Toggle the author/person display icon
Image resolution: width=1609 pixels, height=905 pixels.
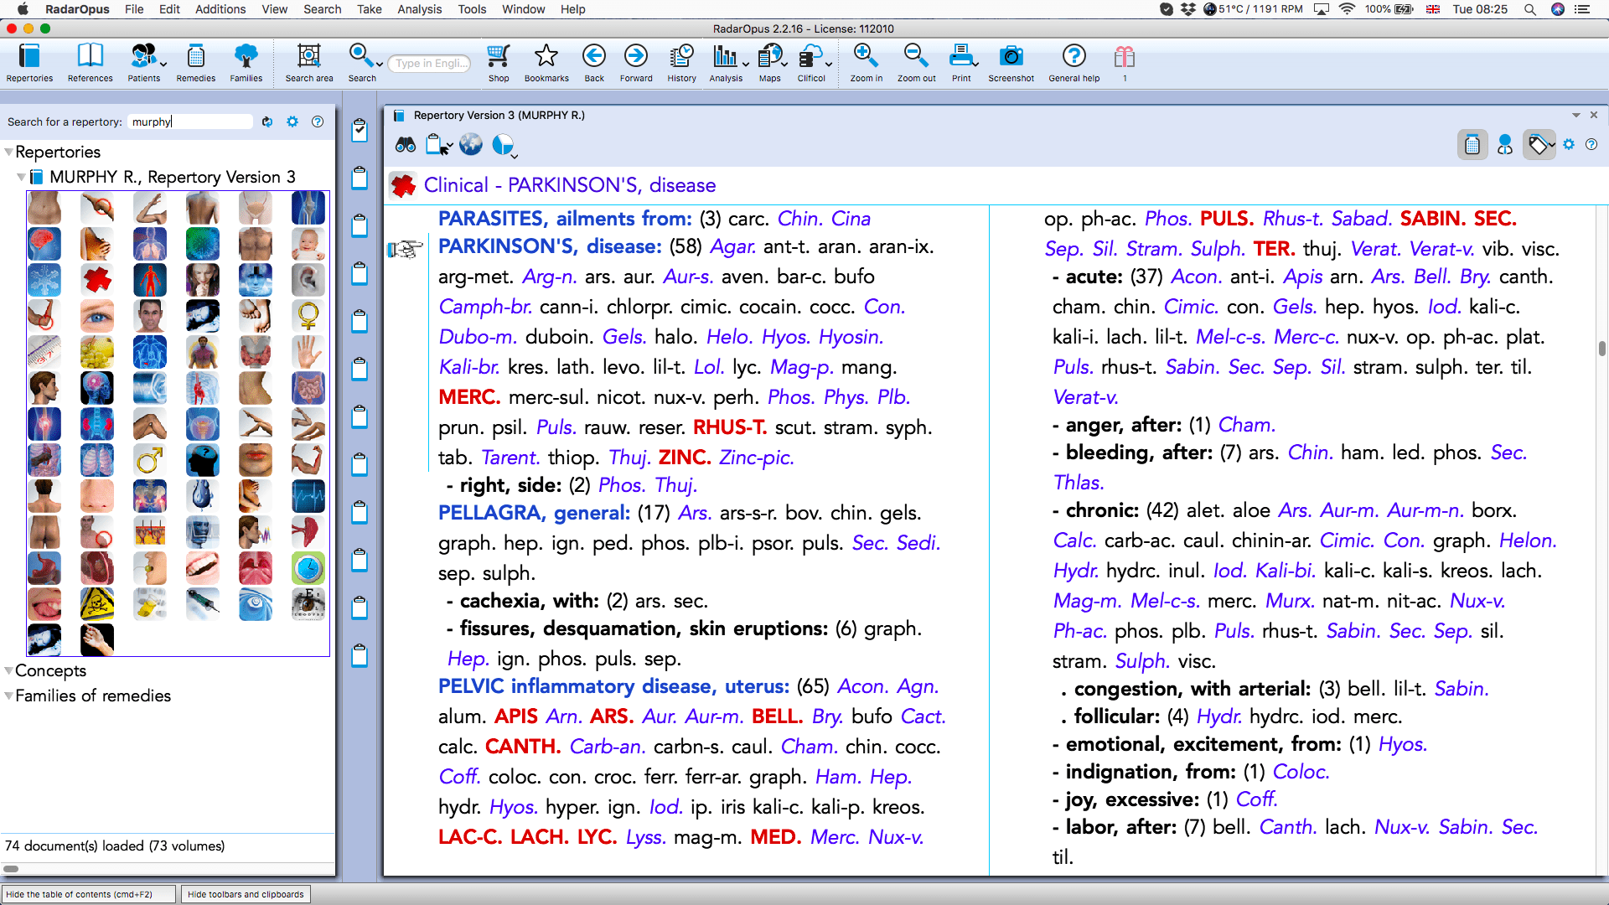tap(1505, 145)
